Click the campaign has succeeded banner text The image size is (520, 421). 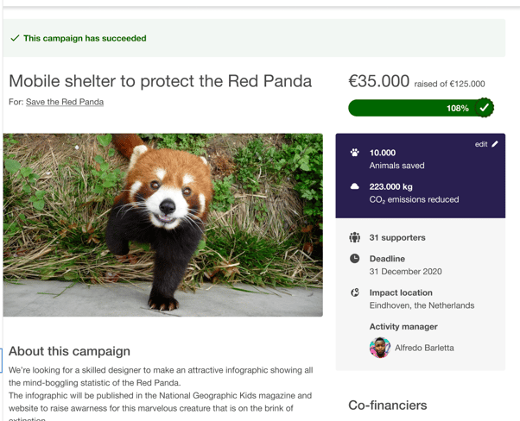pyautogui.click(x=85, y=38)
